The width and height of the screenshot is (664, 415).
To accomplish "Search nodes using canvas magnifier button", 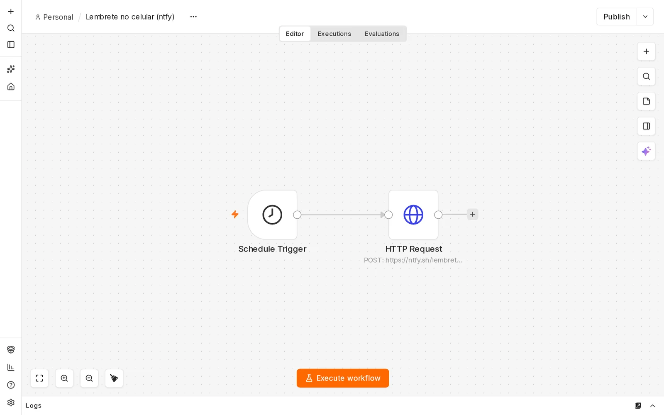I will [646, 76].
